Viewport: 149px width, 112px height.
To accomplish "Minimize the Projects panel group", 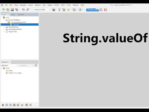I will coord(37,15).
